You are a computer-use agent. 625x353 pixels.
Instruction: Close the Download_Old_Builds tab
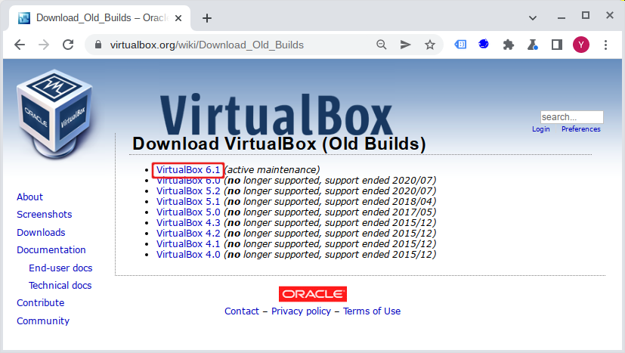(178, 18)
